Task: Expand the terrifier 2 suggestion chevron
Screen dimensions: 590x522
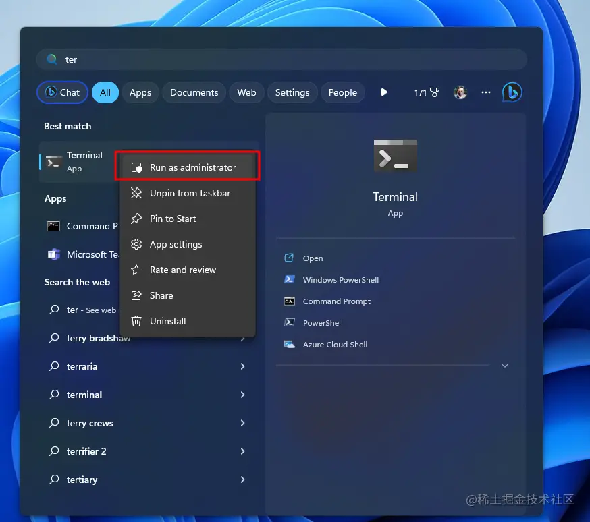Action: [243, 451]
